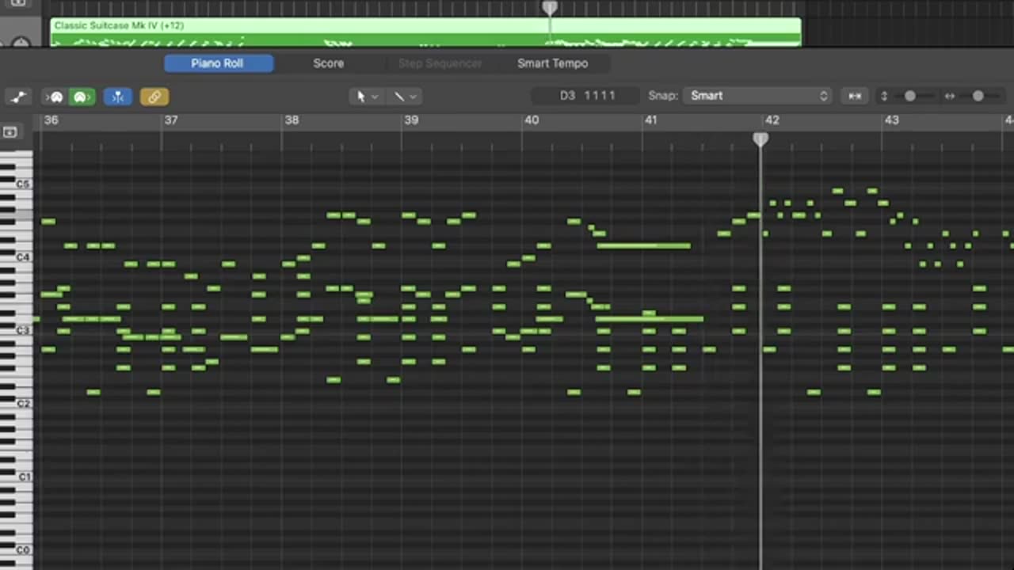Click bar 38 in the ruler
This screenshot has height=570, width=1014.
pyautogui.click(x=292, y=120)
